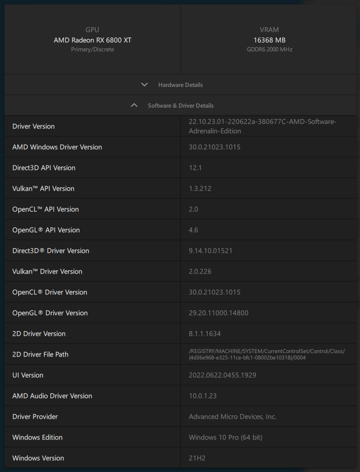The height and width of the screenshot is (472, 360).
Task: Click the Hardware Details chevron icon
Action: tap(144, 84)
